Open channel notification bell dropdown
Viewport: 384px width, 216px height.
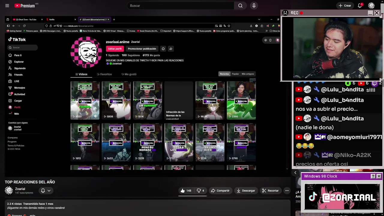tap(46, 190)
